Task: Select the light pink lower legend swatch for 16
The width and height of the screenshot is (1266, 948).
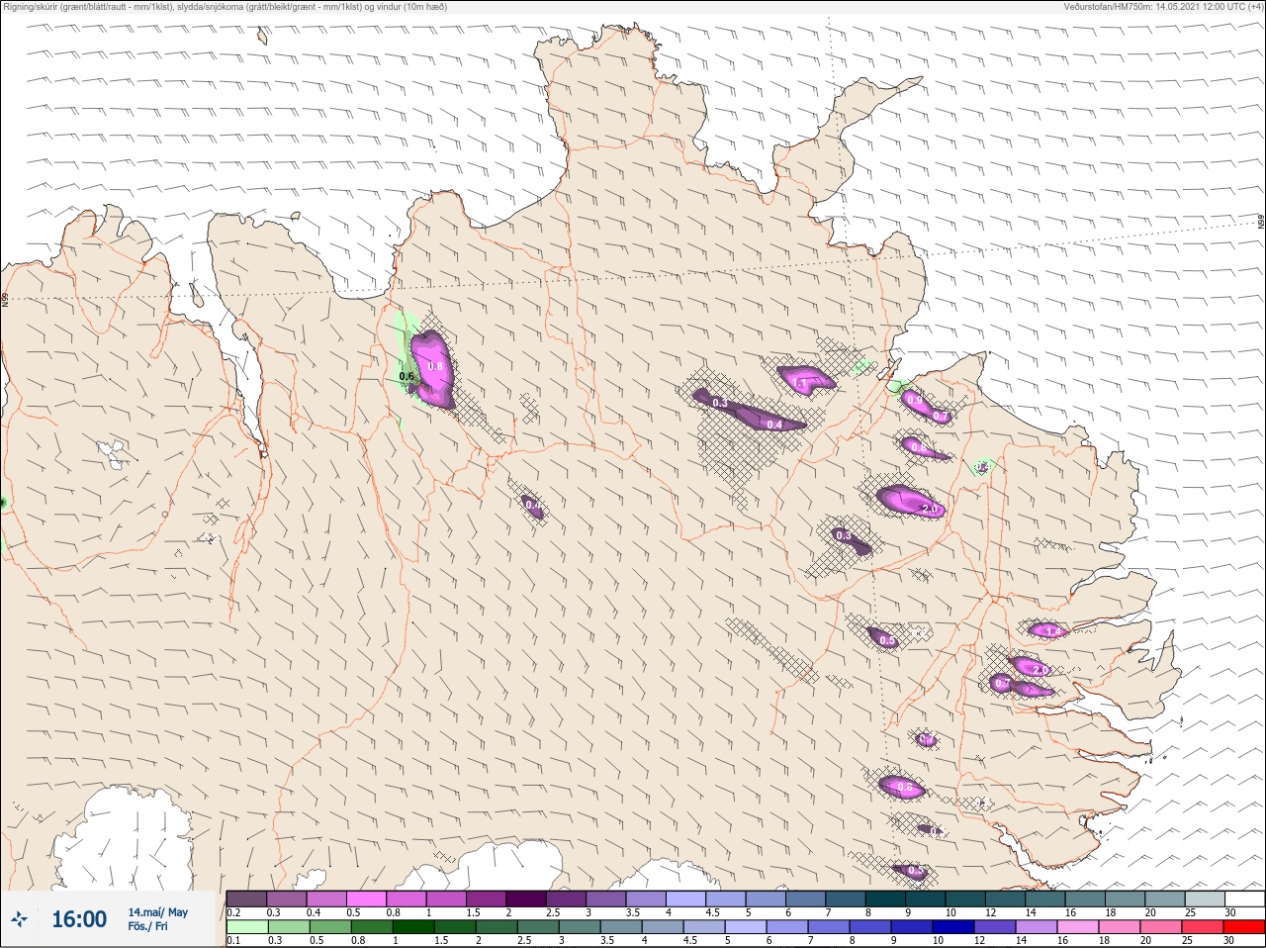Action: coord(1077,927)
